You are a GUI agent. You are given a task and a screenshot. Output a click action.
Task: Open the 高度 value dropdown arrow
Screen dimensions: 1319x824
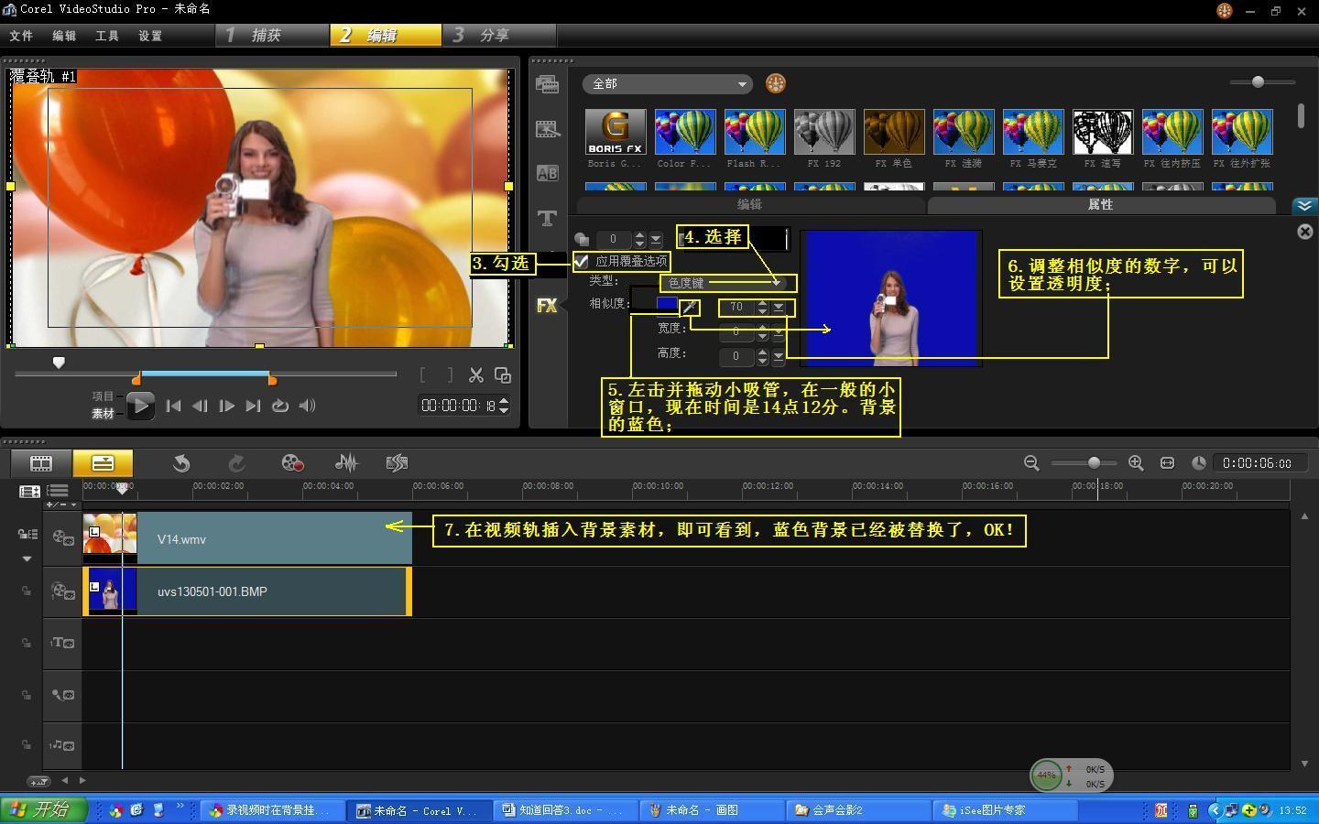pos(779,356)
